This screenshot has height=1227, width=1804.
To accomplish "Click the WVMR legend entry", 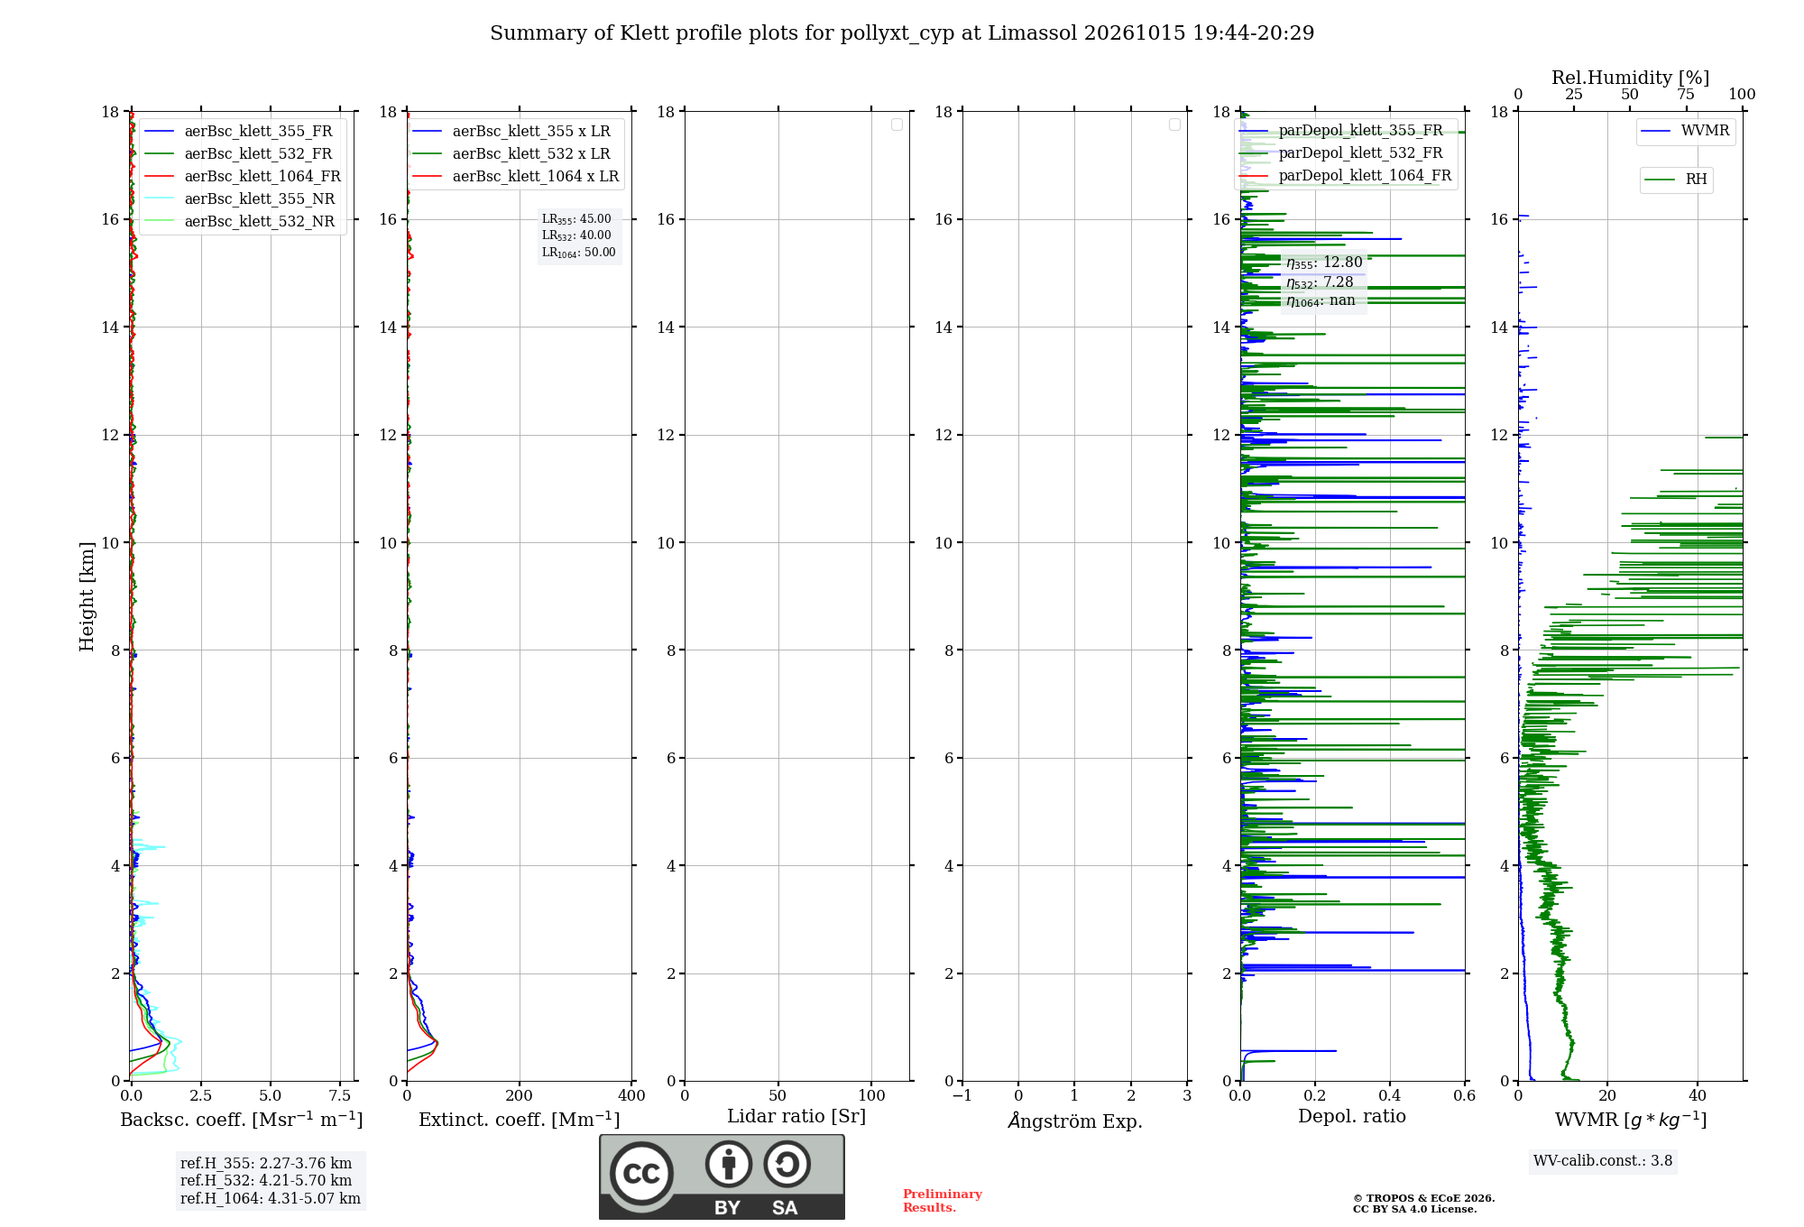I will pyautogui.click(x=1686, y=131).
